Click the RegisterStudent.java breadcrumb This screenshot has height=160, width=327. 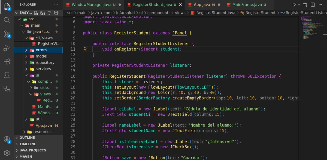(213, 13)
